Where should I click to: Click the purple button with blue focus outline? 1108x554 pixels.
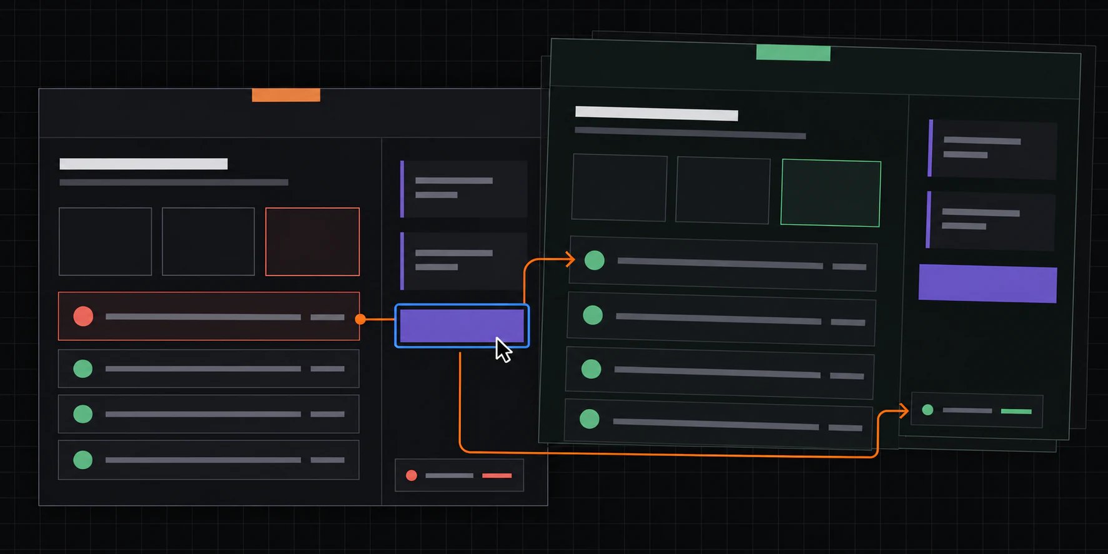tap(462, 326)
